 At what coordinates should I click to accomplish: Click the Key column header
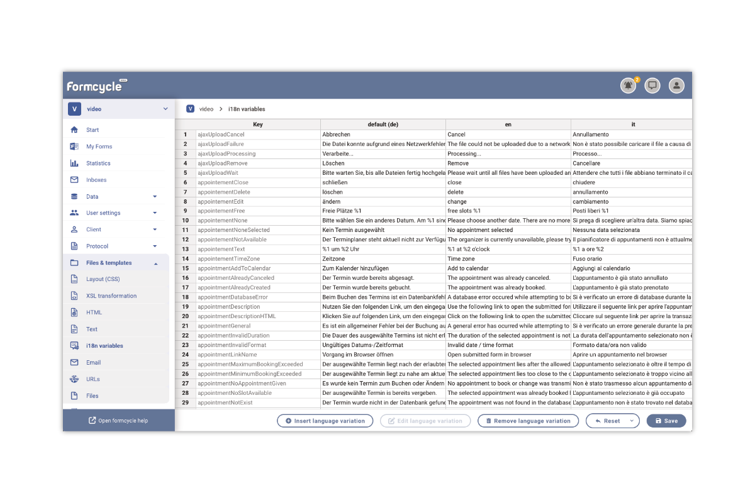click(258, 124)
